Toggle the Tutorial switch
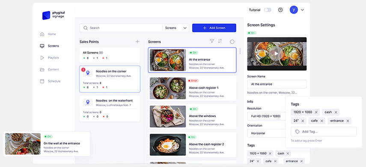 268,10
